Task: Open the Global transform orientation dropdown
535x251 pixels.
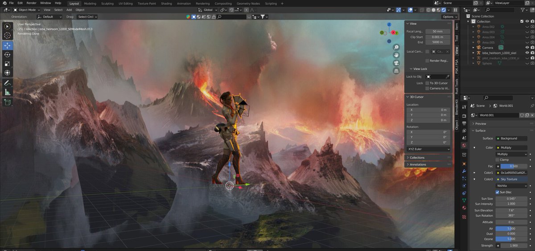Action: [207, 10]
